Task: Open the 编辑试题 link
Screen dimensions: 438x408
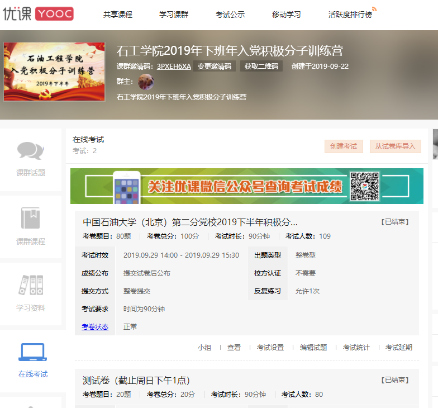Action: pos(313,348)
